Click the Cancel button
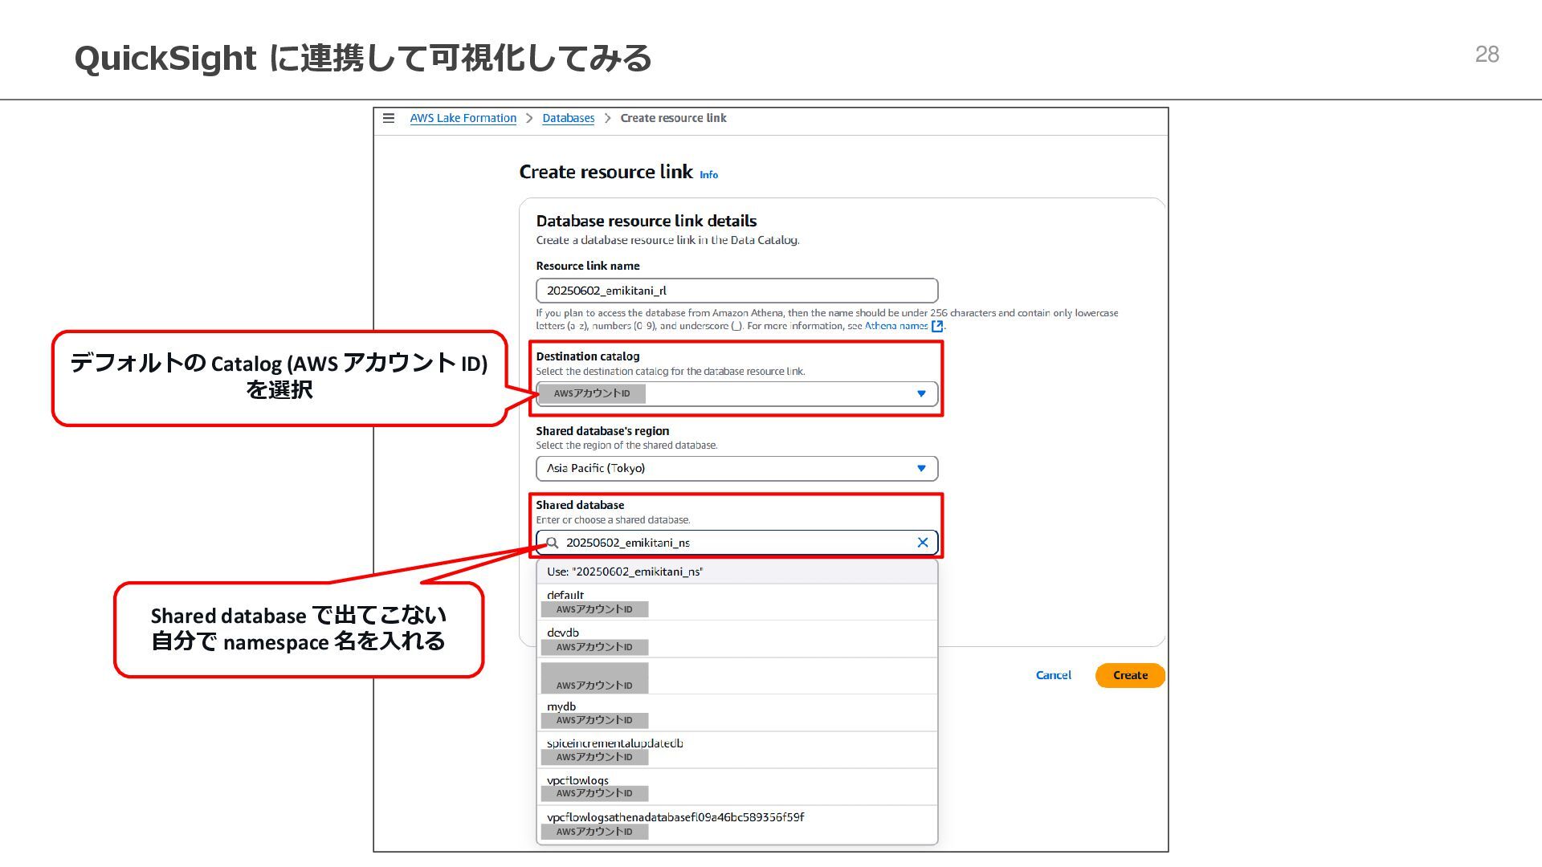 click(1053, 675)
